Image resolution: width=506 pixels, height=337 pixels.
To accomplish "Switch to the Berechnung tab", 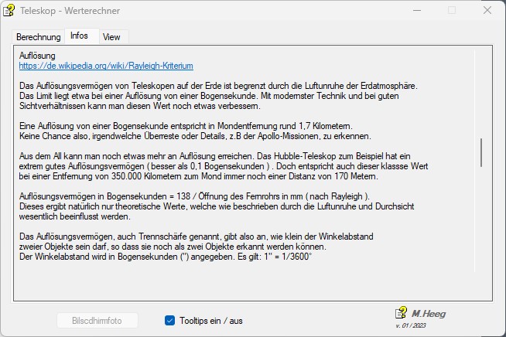I will 39,37.
